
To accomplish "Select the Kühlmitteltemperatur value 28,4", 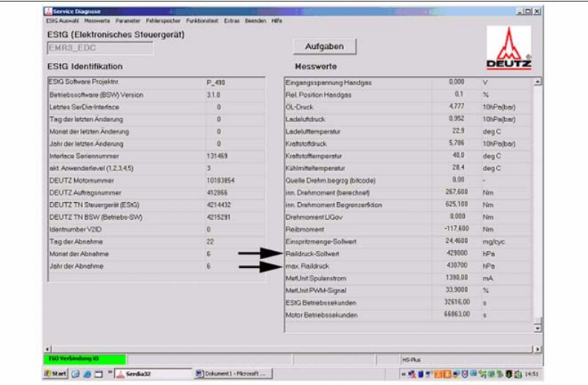I will click(x=458, y=167).
